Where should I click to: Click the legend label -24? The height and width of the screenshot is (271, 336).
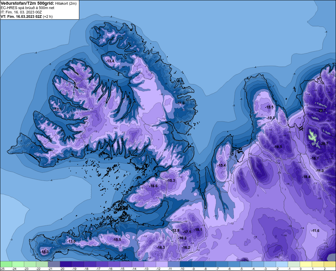click(14, 269)
